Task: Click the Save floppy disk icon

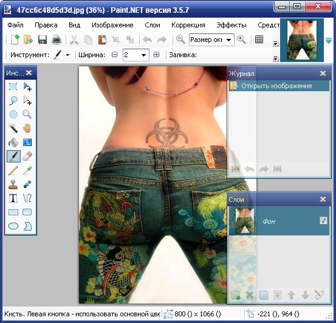Action: tap(43, 40)
